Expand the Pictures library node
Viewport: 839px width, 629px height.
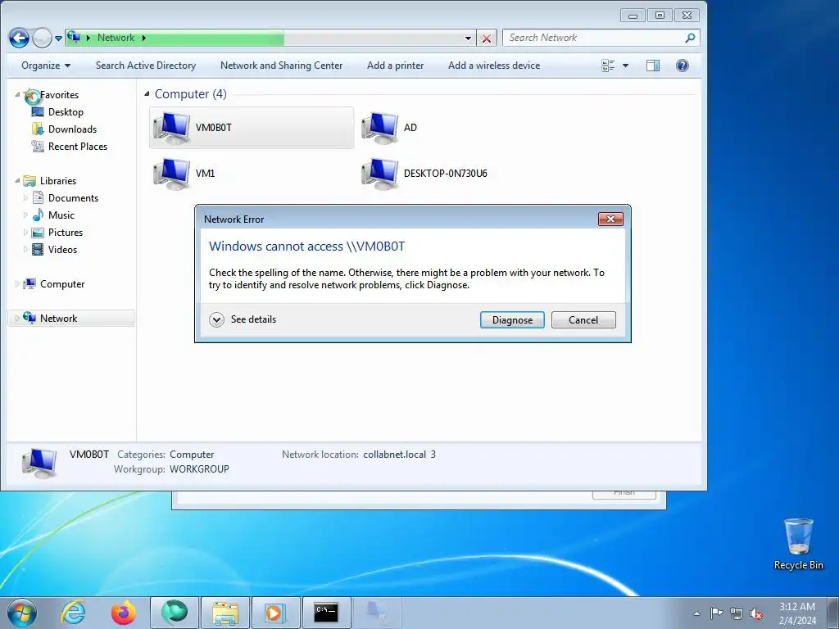point(25,232)
